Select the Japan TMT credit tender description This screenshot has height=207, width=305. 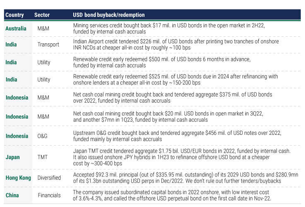(x=181, y=157)
